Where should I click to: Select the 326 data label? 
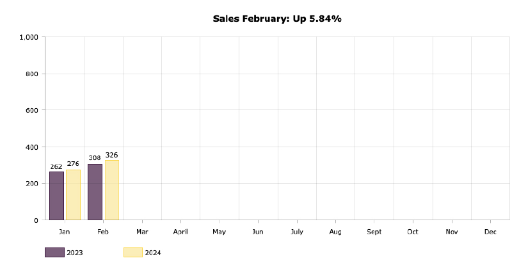[111, 155]
